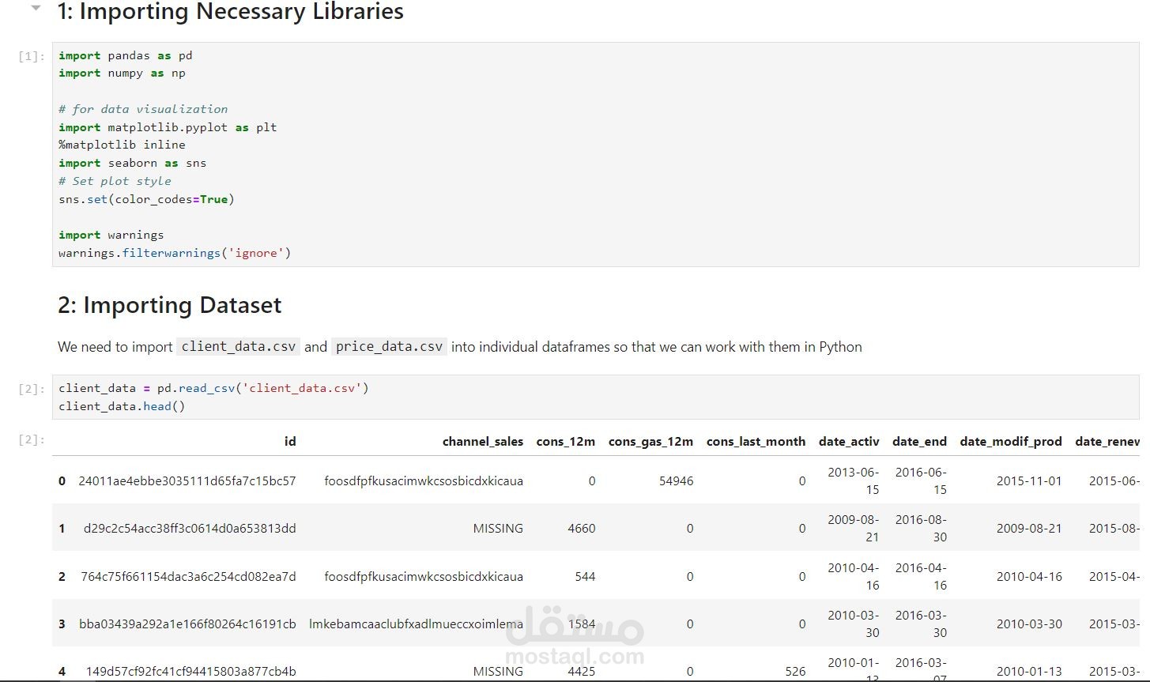
Task: Click the channel_sales column header
Action: pos(483,442)
